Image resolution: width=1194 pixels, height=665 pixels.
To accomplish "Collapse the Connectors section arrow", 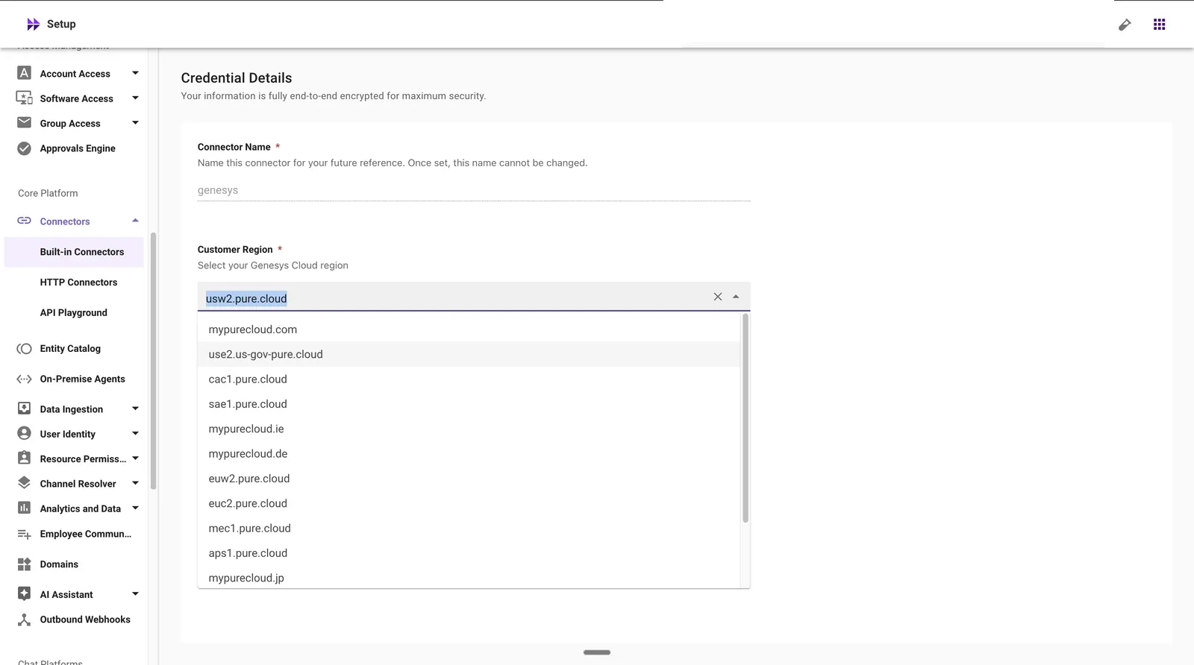I will [x=135, y=221].
